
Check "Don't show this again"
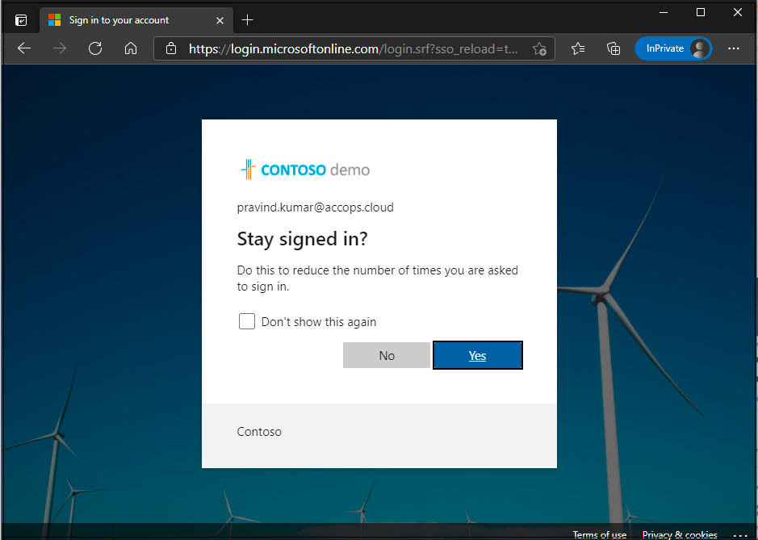pos(247,321)
